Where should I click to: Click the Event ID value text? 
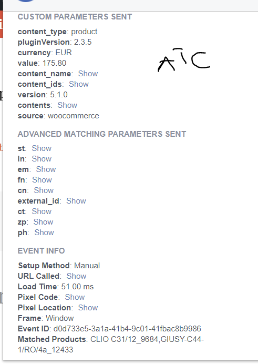pyautogui.click(x=127, y=329)
